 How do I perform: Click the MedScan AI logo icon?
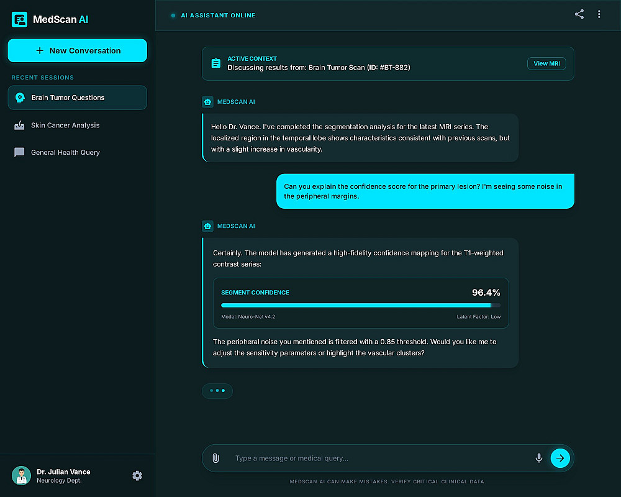(19, 19)
